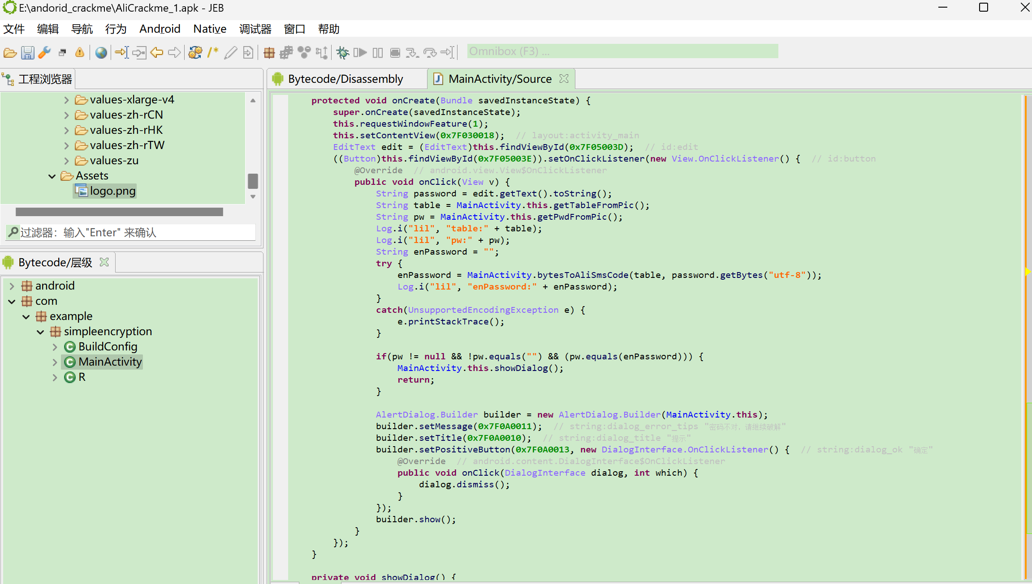
Task: Click the jump-to-cursor arrow icon
Action: point(121,53)
